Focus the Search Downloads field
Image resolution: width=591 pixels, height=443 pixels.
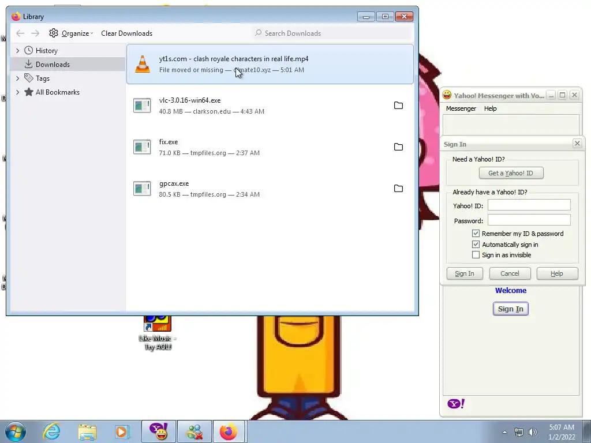tap(332, 33)
